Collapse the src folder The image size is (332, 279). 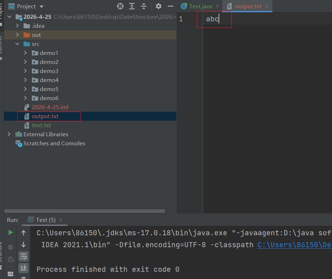17,44
